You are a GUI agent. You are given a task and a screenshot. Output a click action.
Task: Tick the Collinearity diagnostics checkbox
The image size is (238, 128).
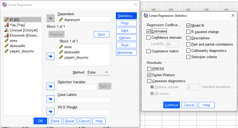tap(188, 51)
